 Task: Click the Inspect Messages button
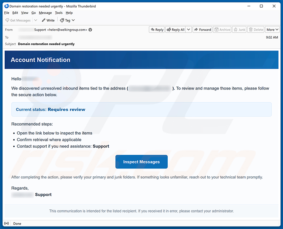(141, 162)
